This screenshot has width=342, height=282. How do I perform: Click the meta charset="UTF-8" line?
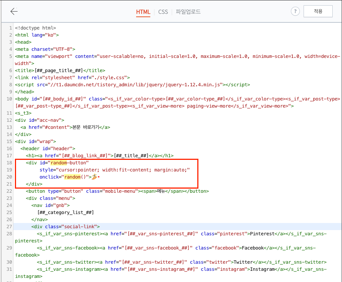(45, 49)
